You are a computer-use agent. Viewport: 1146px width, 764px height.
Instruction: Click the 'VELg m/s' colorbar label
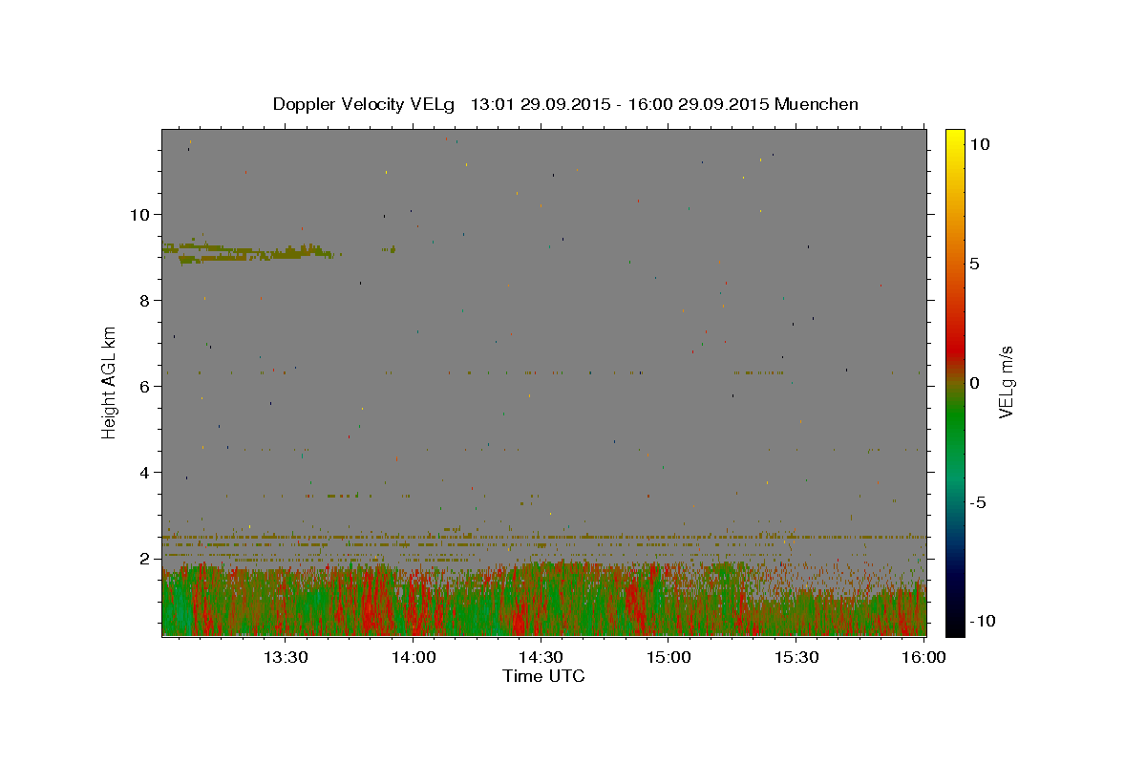(1006, 382)
